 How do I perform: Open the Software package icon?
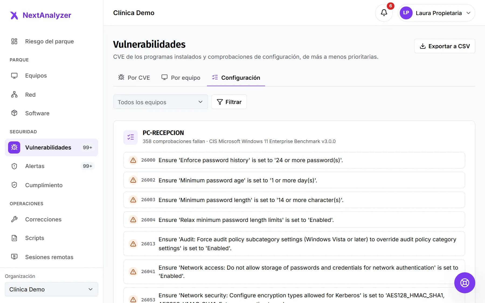point(14,113)
